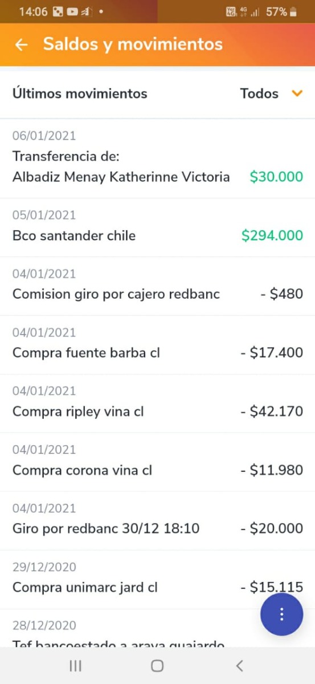
Task: Tap the Saldos y movimientos title
Action: click(x=133, y=44)
